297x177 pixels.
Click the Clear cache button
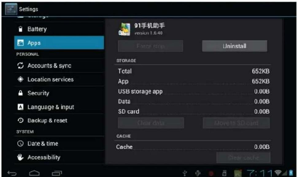(243, 157)
